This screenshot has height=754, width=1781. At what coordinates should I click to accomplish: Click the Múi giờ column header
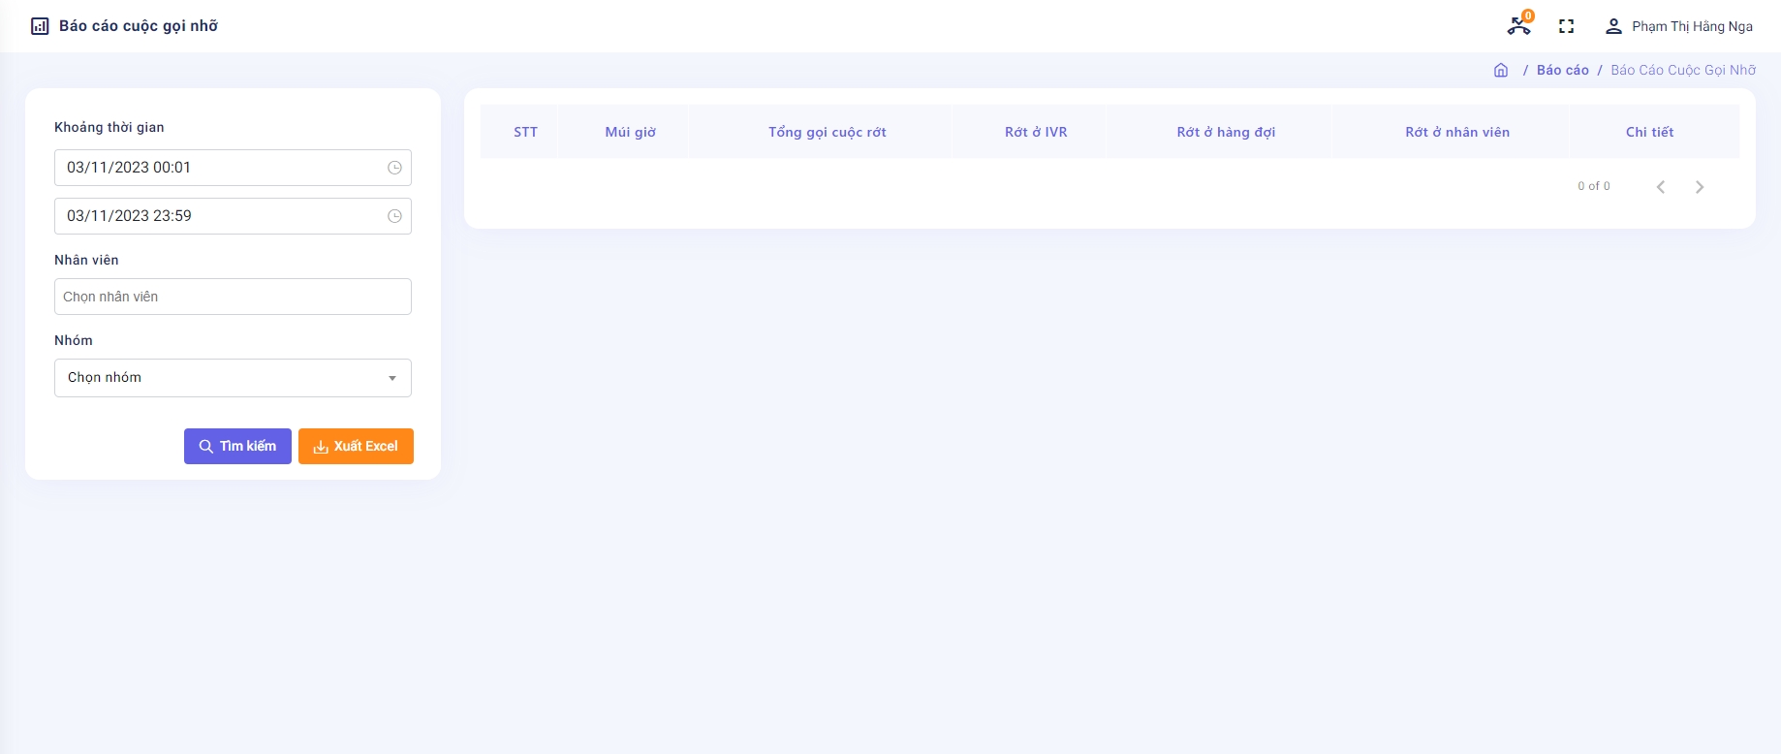click(x=630, y=132)
